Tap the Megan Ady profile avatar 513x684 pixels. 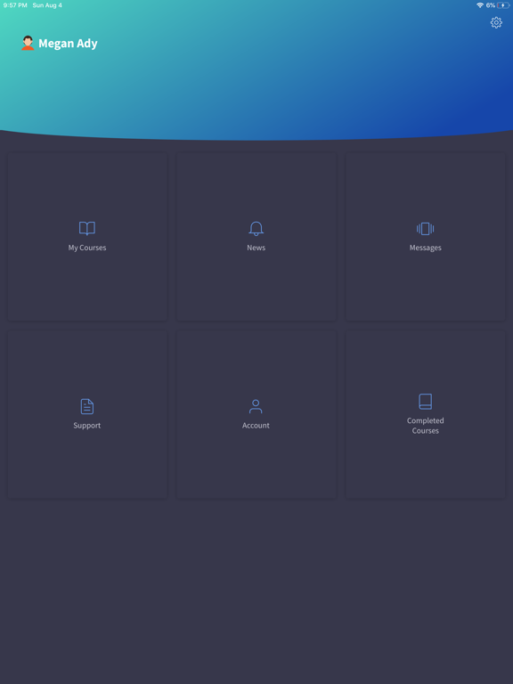click(x=28, y=43)
